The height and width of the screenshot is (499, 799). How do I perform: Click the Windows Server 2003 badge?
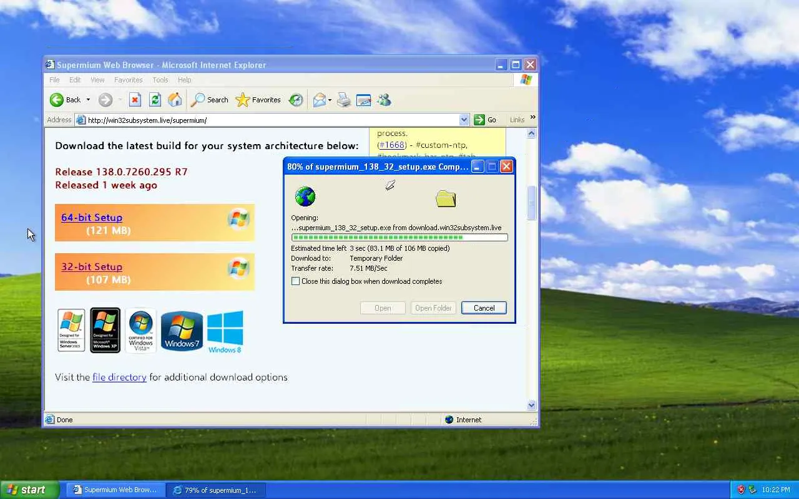click(71, 330)
